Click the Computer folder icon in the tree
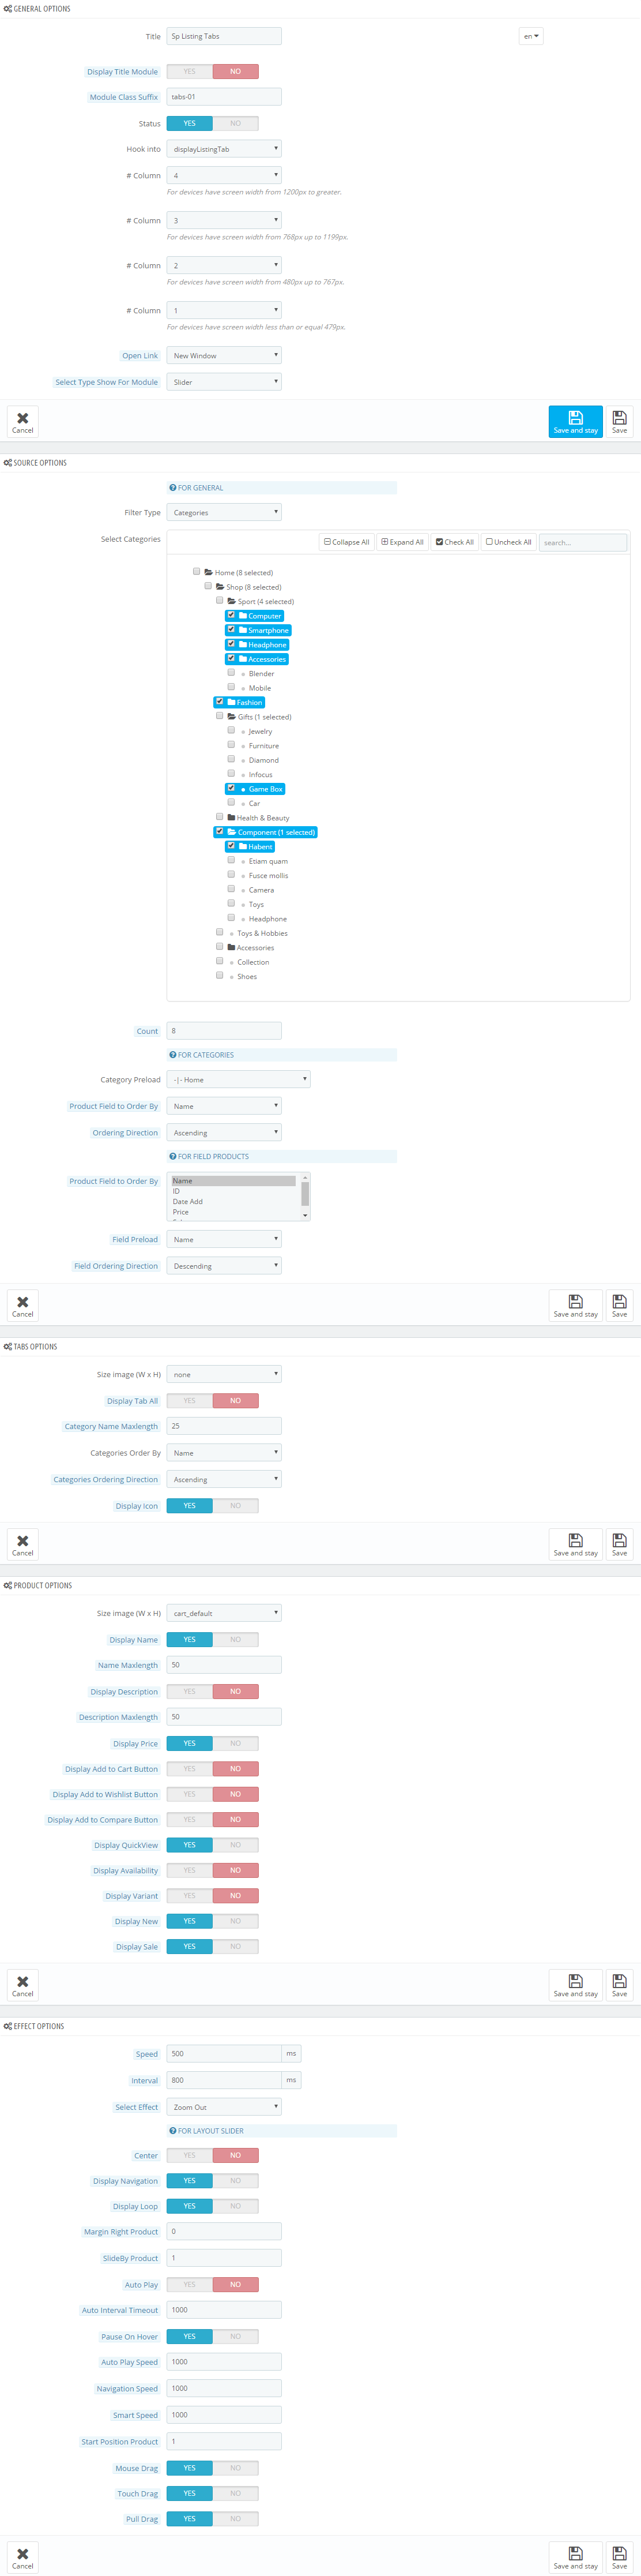 [x=243, y=616]
